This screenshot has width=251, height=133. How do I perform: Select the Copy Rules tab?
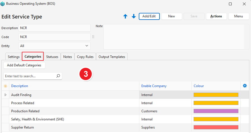point(85,57)
